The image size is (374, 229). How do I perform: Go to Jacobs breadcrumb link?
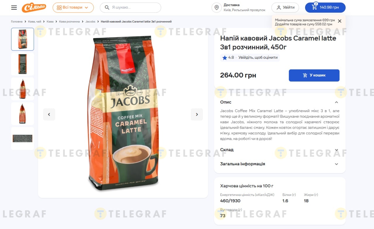pos(90,22)
